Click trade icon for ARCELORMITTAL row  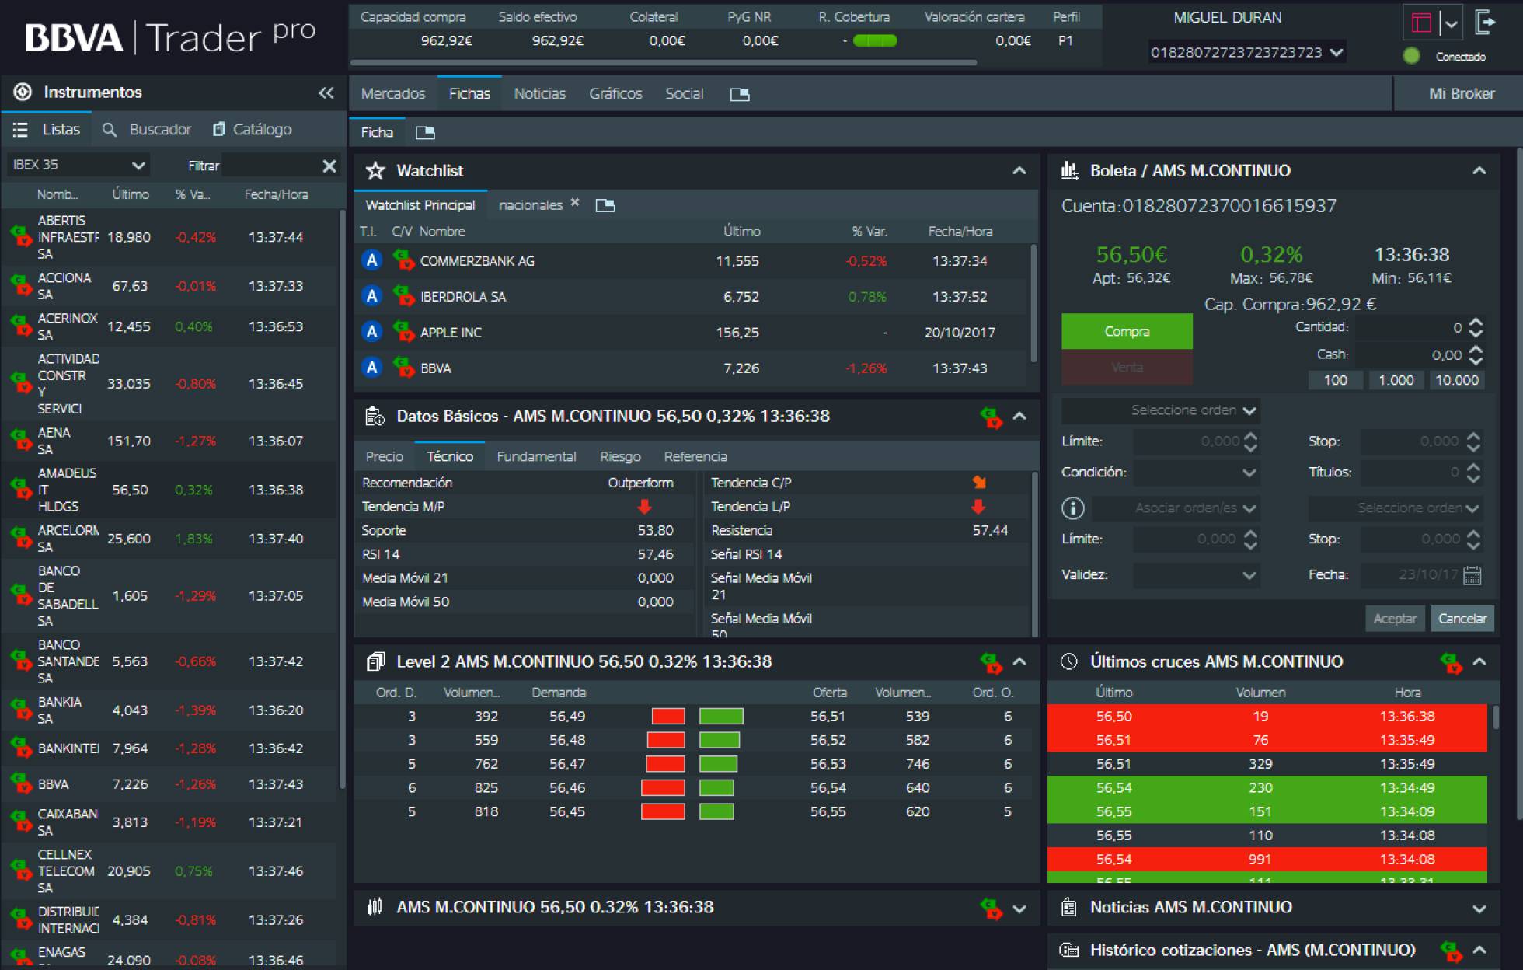click(x=20, y=538)
